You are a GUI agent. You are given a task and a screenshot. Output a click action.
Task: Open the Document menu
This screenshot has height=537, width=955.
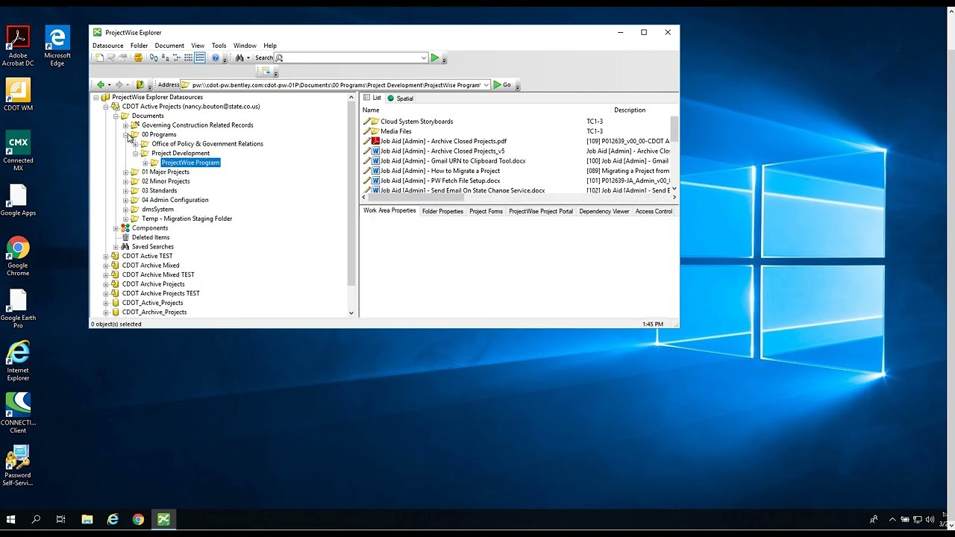pyautogui.click(x=169, y=45)
